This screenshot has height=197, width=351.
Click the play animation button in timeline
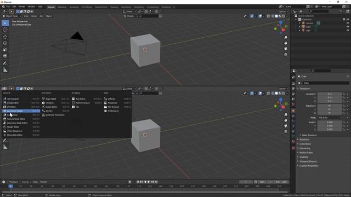pos(149,182)
